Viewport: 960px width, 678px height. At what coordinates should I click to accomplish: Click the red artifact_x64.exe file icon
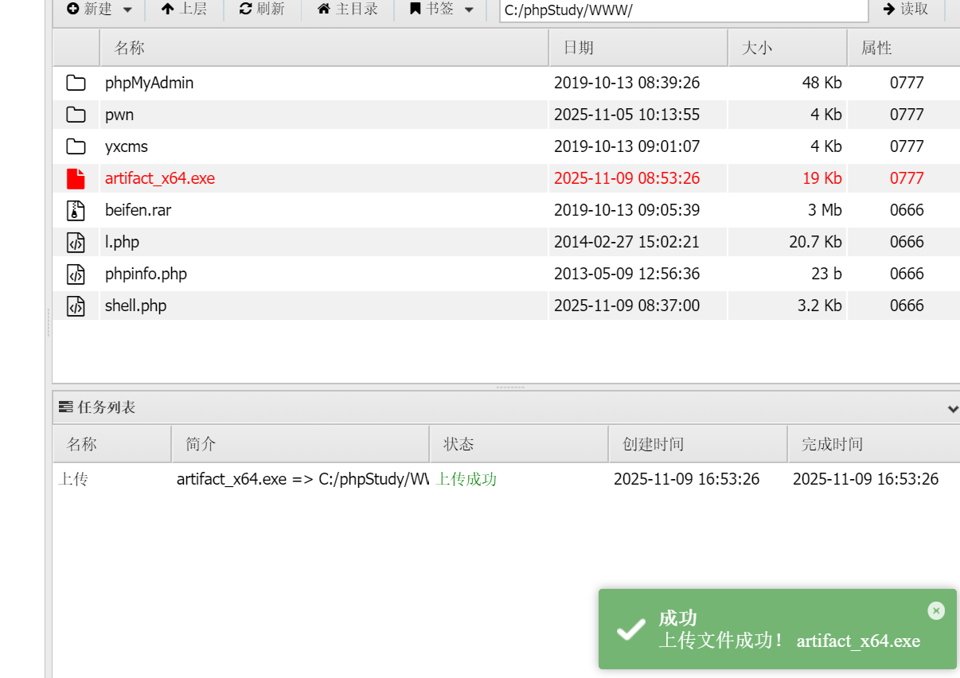tap(76, 178)
